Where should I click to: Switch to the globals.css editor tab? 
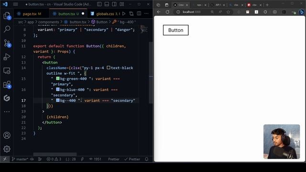coord(105,14)
